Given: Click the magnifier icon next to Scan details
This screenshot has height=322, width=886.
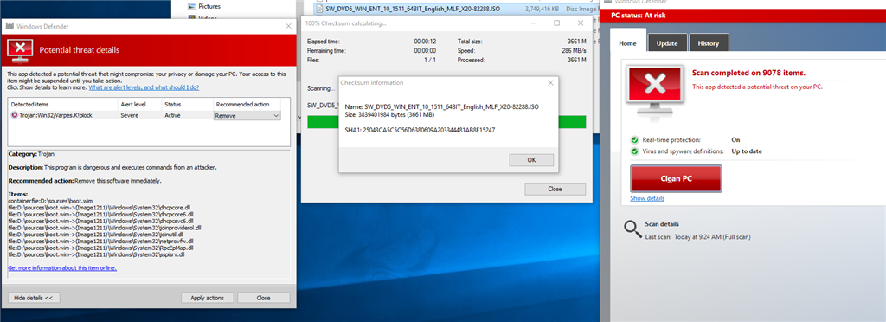Looking at the screenshot, I should click(632, 229).
